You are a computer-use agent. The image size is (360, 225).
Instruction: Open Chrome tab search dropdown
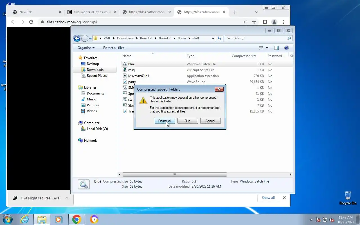[x=257, y=12]
